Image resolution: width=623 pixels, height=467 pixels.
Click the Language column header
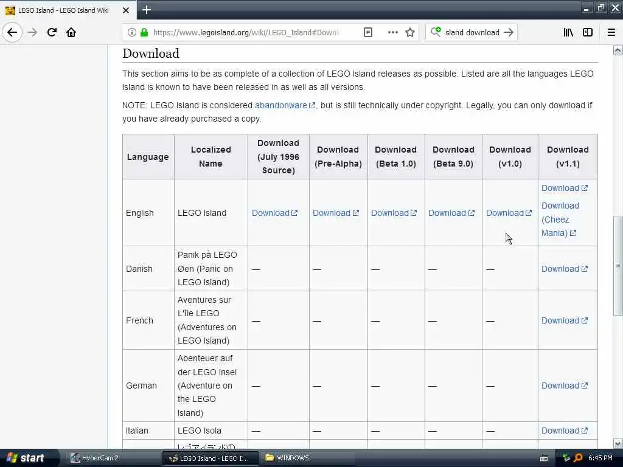click(x=148, y=157)
